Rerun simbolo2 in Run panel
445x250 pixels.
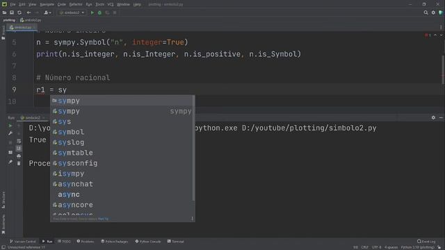10,126
